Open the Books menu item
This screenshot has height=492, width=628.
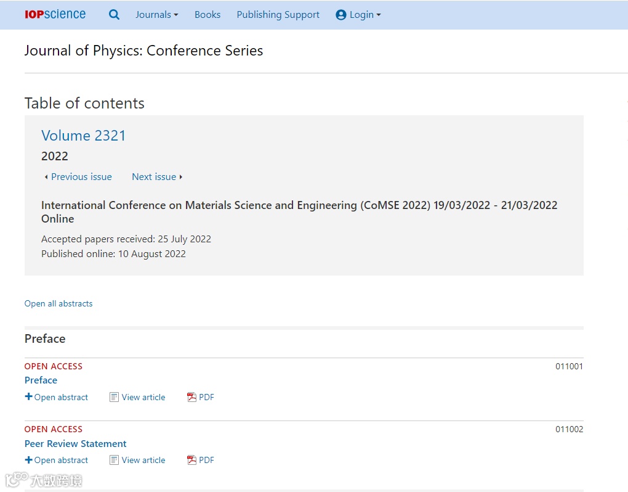coord(207,15)
